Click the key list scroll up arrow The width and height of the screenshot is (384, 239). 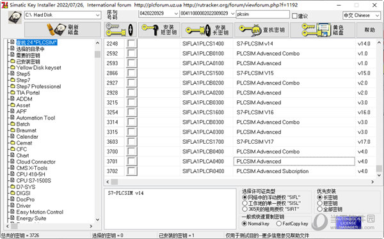[x=379, y=42]
